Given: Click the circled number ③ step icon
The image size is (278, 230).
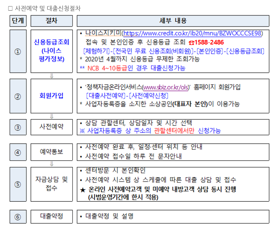Looking at the screenshot, I should click(17, 126).
